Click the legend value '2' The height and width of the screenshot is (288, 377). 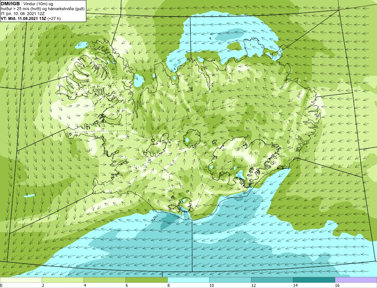pyautogui.click(x=43, y=285)
